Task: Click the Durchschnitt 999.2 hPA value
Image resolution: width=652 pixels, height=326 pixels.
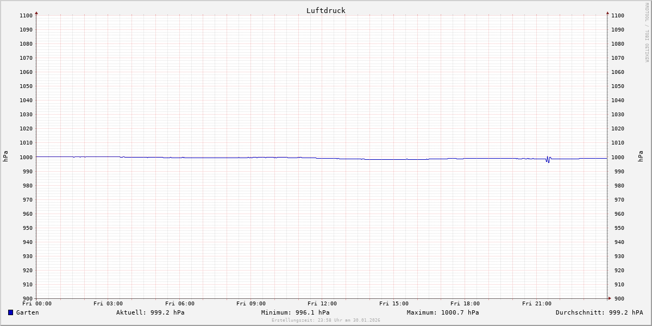Action: coord(599,312)
